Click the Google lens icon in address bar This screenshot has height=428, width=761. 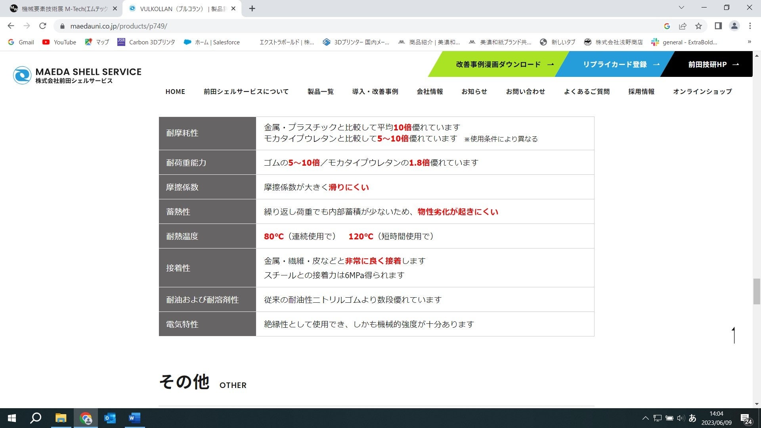click(667, 26)
